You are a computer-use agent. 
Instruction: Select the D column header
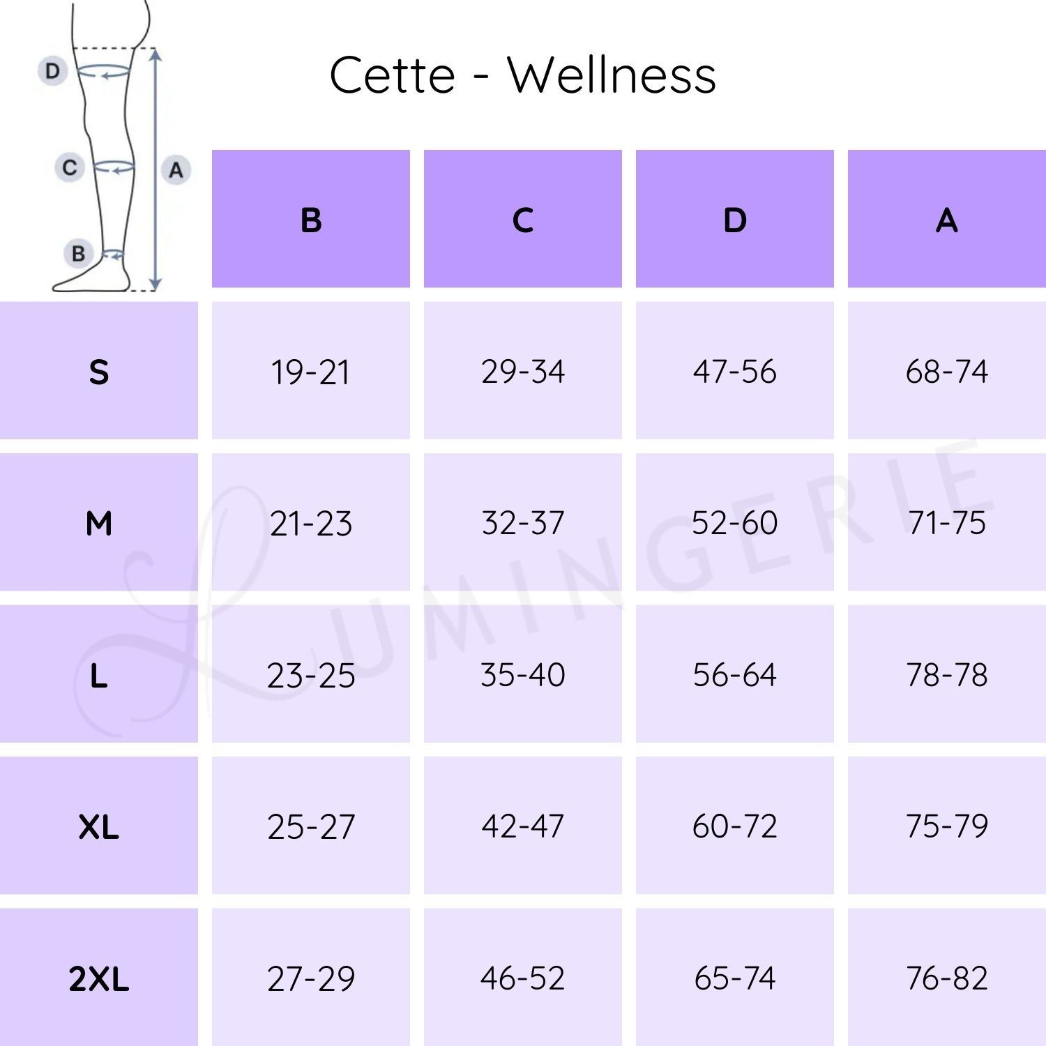(x=735, y=219)
